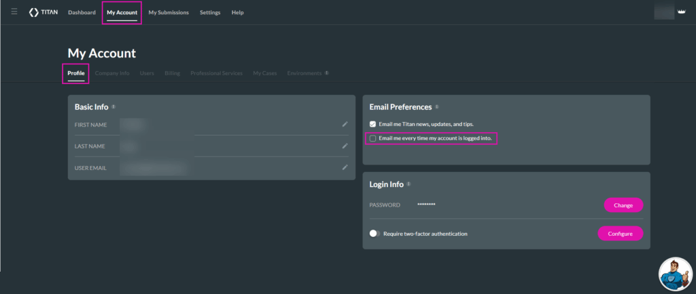
Task: Show info tooltip next to Basic Info
Action: click(x=114, y=107)
